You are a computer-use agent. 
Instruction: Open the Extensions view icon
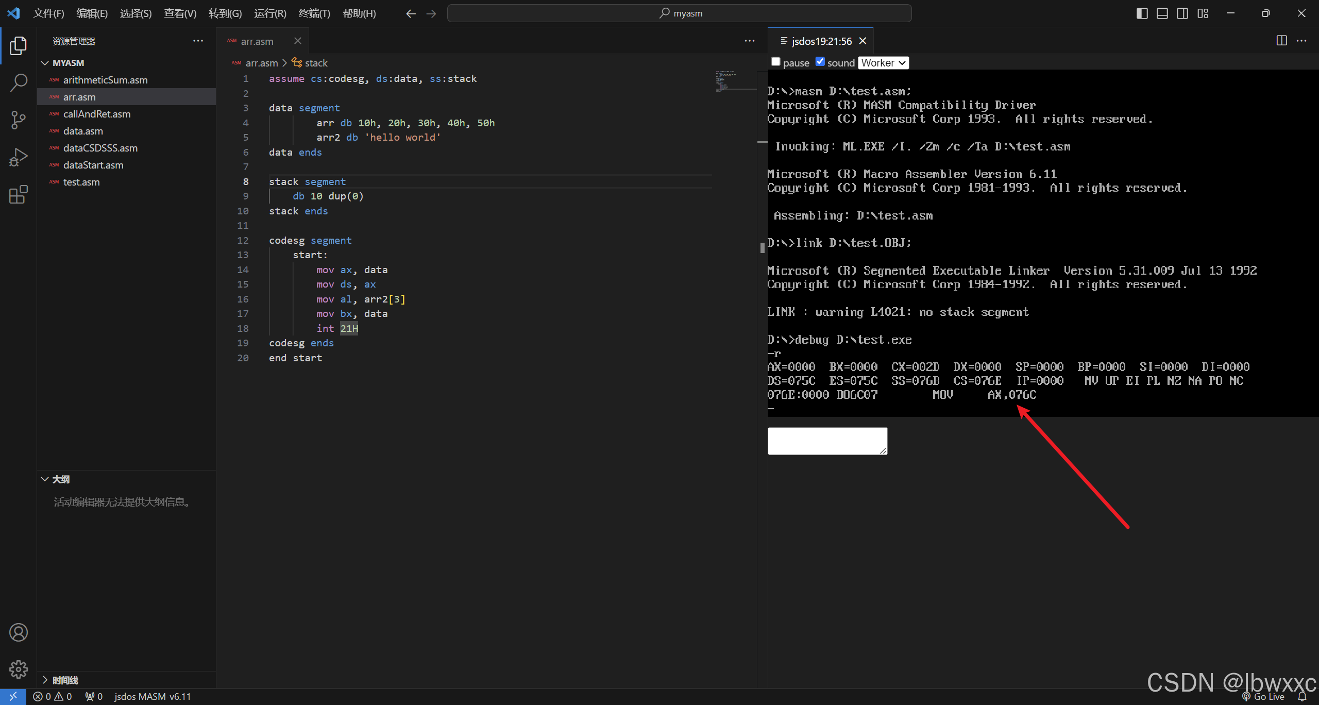coord(18,194)
